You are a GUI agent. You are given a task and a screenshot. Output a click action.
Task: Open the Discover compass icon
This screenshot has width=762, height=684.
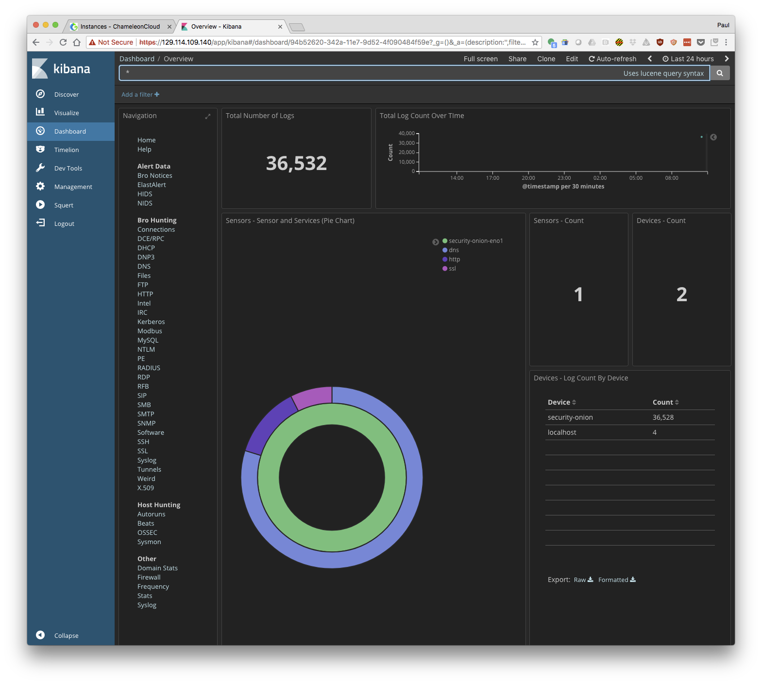40,94
